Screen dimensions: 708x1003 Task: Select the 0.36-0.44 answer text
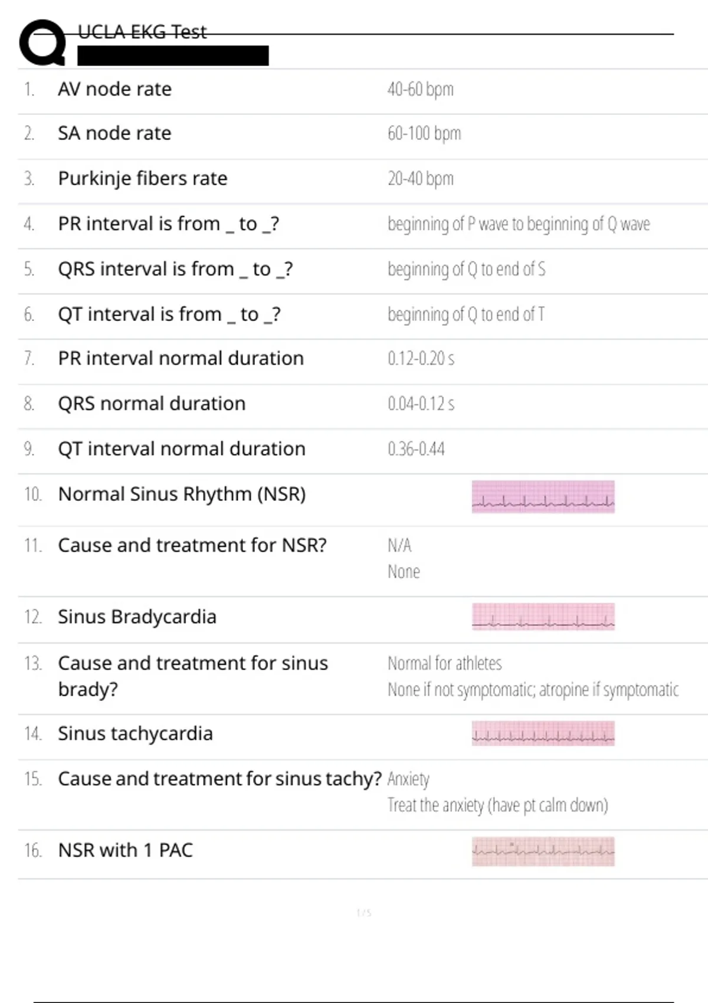(x=417, y=449)
